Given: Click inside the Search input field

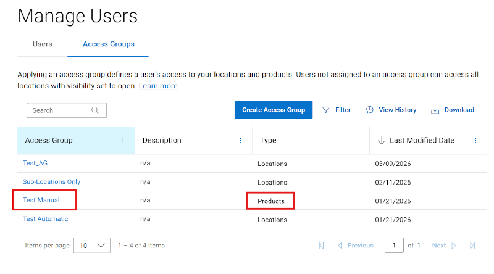Looking at the screenshot, I should coord(59,110).
